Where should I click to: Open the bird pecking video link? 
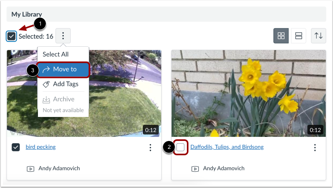pos(41,147)
